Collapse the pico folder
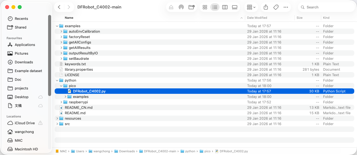This screenshot has height=155, width=357. [x=61, y=86]
